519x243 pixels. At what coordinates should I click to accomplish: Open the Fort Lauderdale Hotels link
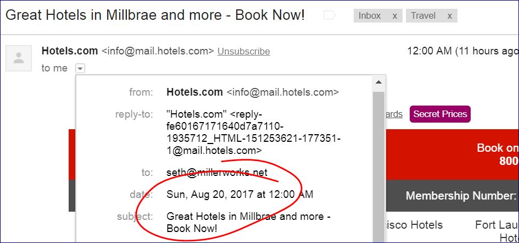point(497,231)
